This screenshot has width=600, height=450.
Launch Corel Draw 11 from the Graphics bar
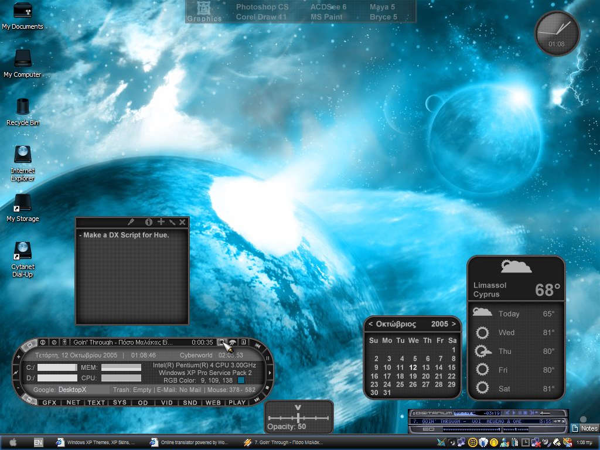pos(261,17)
